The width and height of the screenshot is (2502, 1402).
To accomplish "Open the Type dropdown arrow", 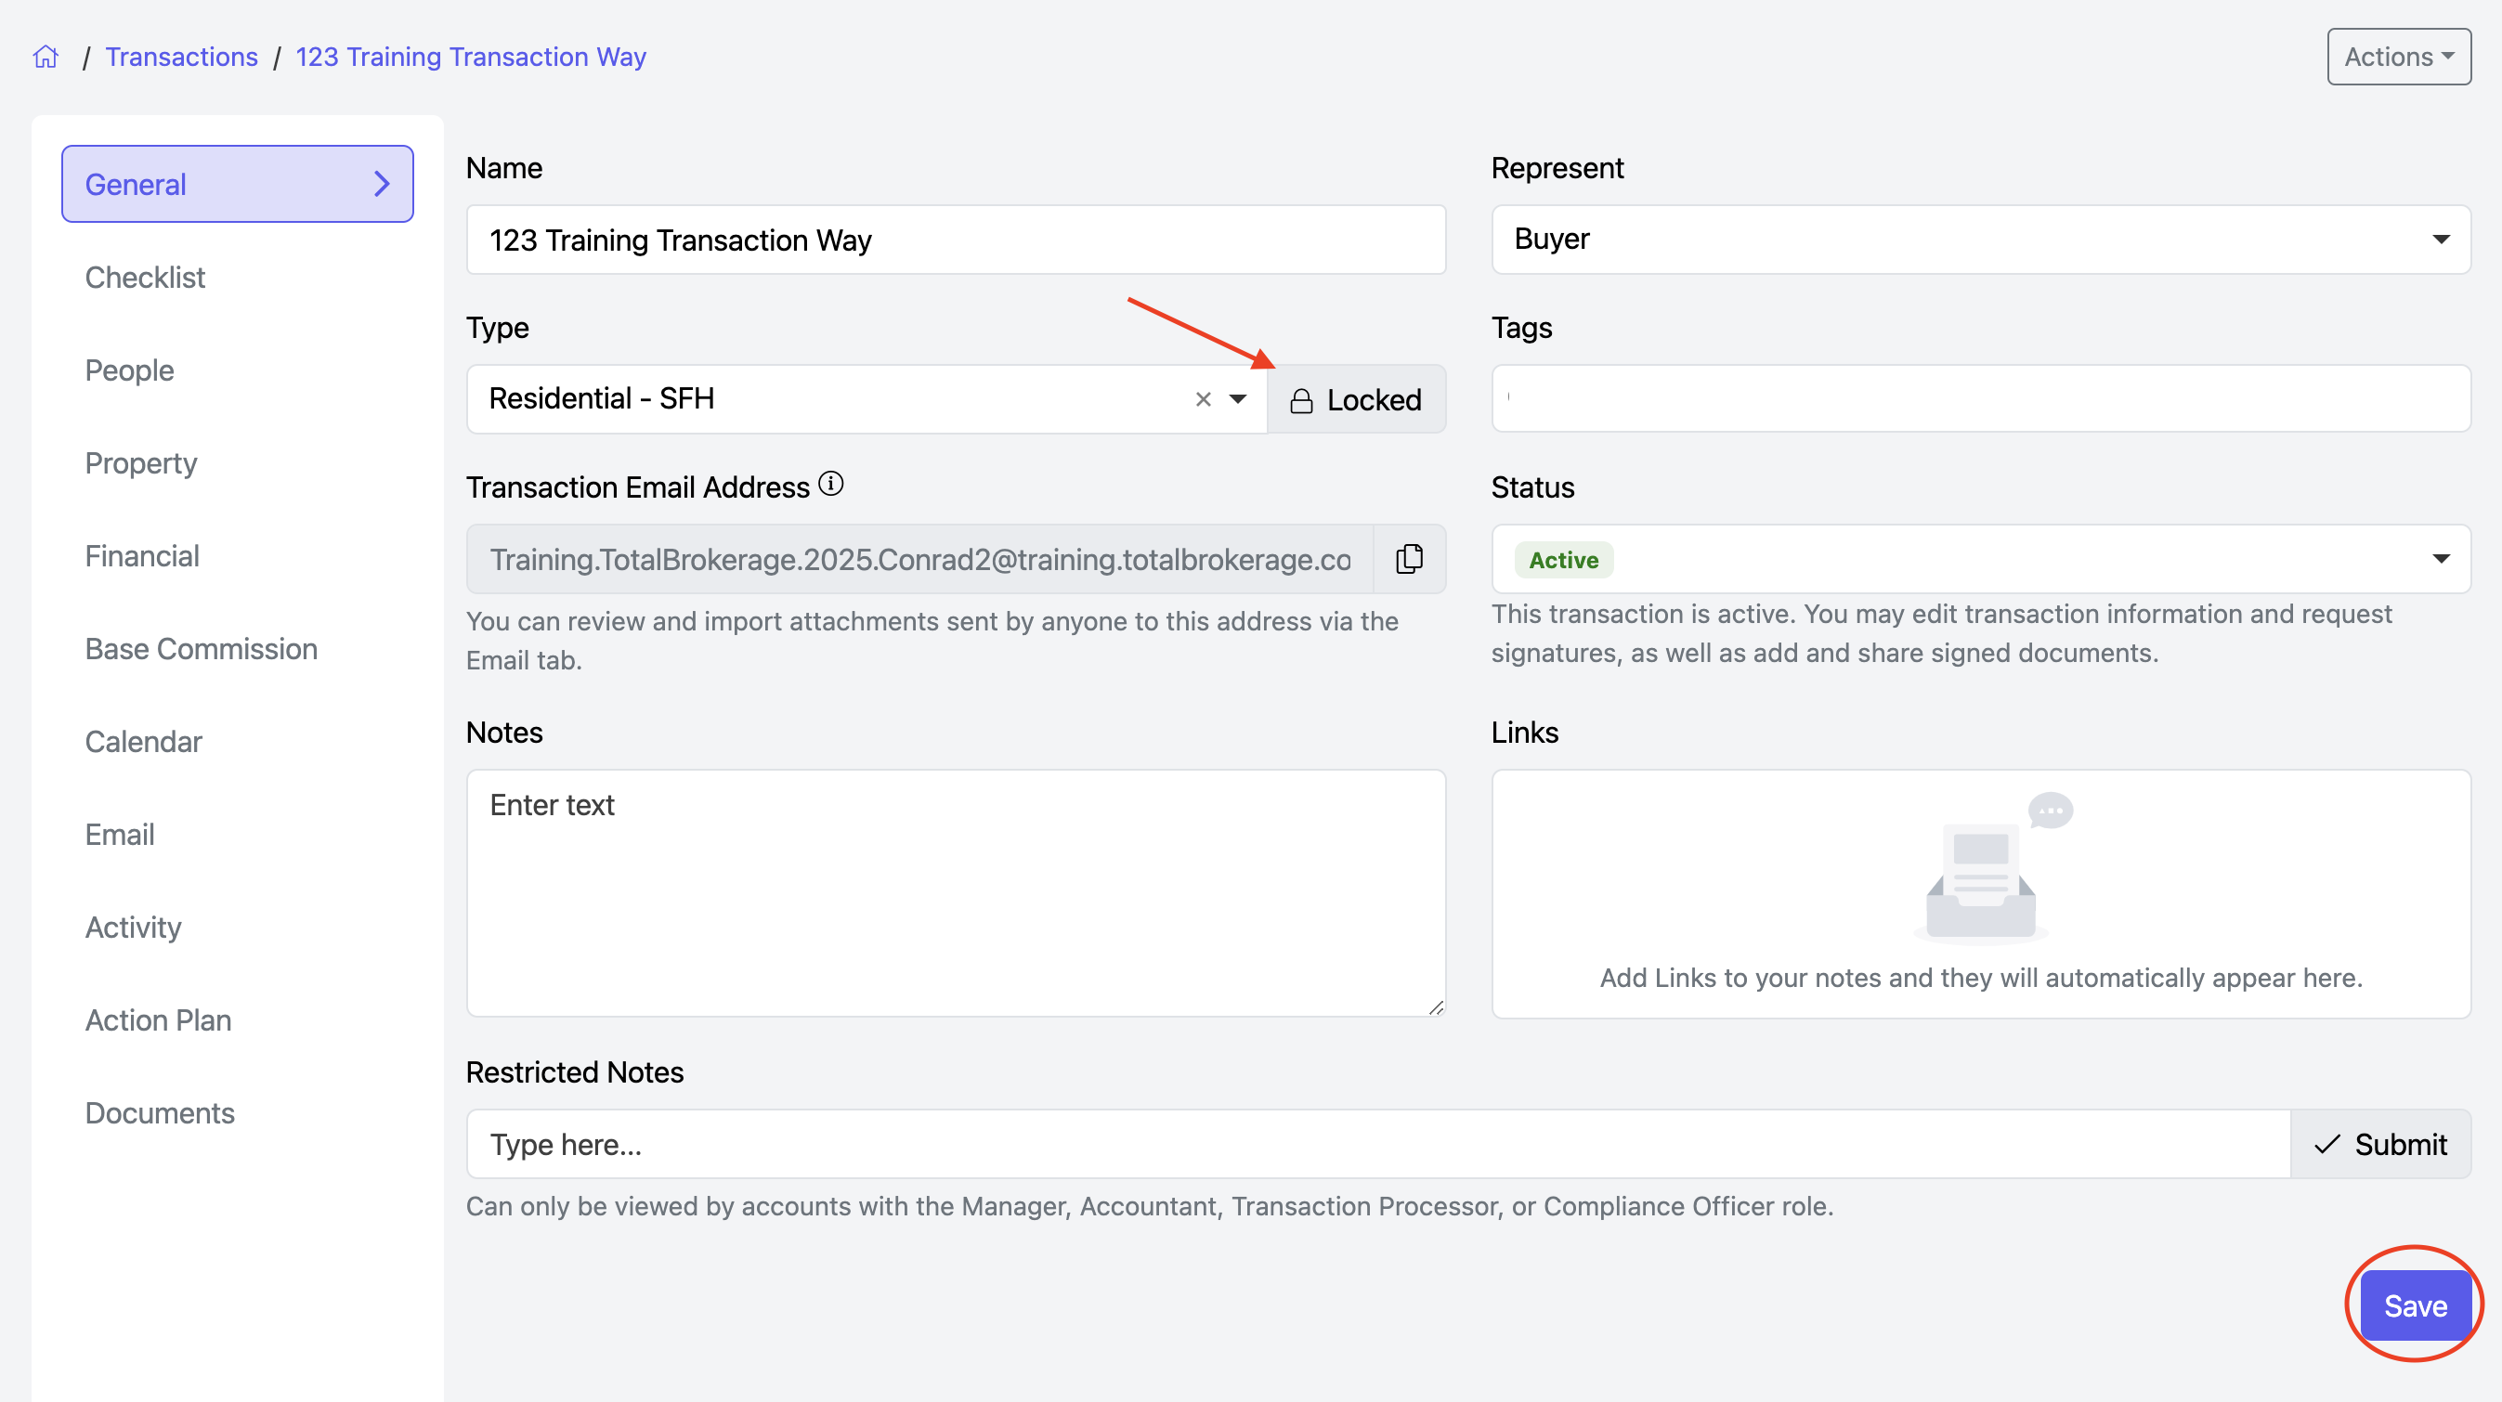I will pyautogui.click(x=1237, y=399).
